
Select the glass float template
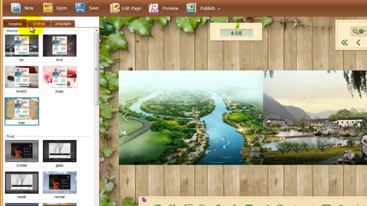coord(60,154)
